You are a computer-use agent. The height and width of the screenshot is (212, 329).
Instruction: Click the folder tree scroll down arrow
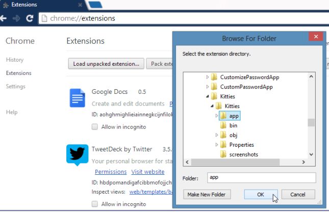(311, 154)
